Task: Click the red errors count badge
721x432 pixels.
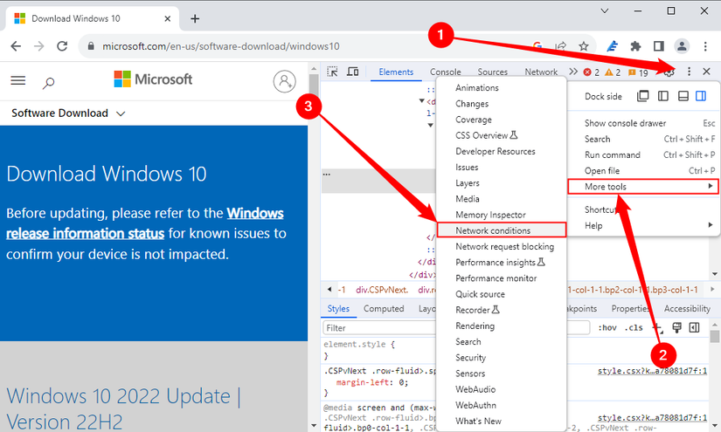Action: coord(592,72)
